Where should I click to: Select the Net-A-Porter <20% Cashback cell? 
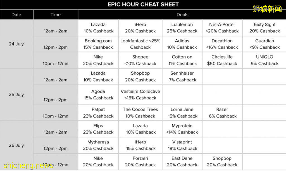pos(222,28)
